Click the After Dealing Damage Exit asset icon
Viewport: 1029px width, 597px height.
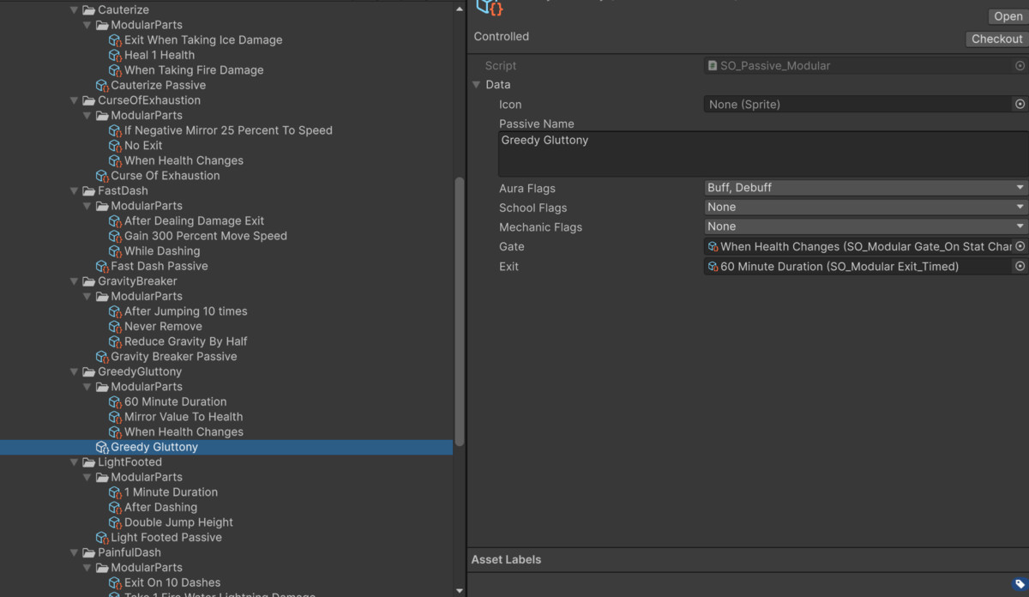point(115,221)
